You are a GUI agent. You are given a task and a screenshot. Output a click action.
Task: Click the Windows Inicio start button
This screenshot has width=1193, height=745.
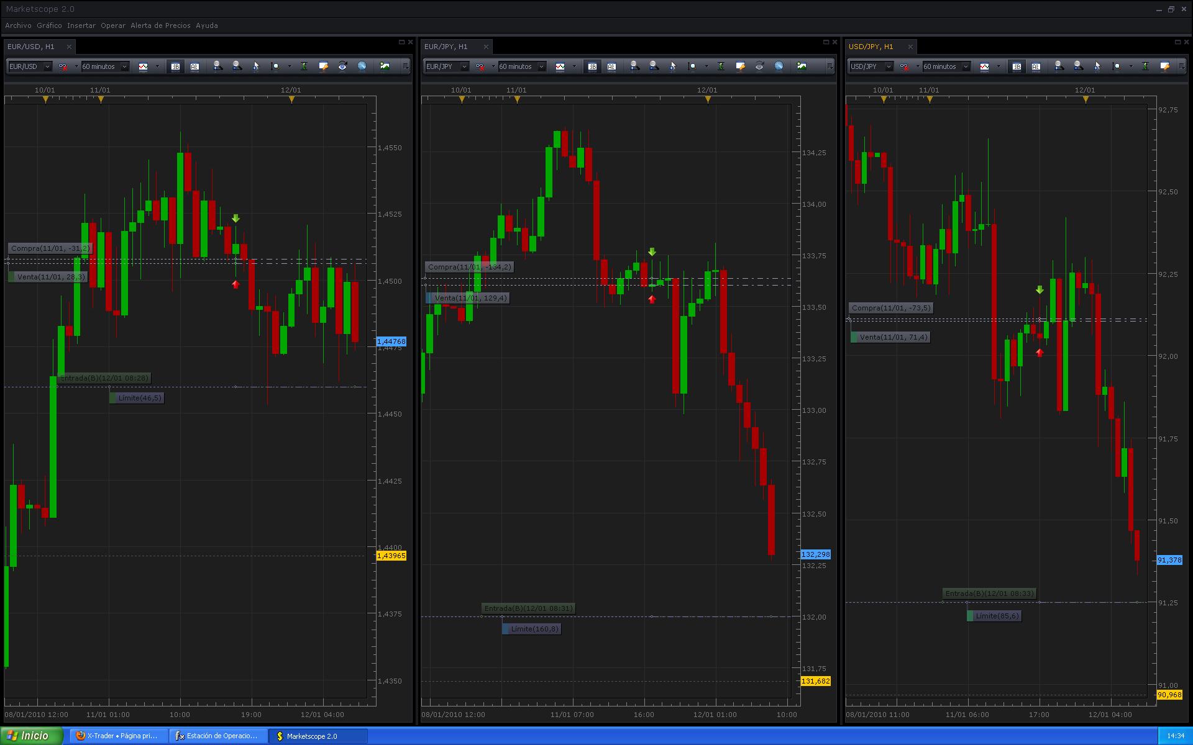pos(31,736)
